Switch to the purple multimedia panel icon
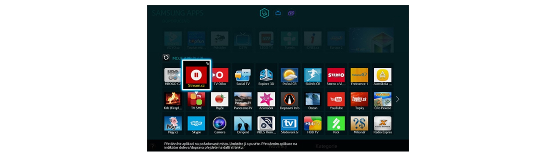The width and height of the screenshot is (558, 157). point(291,13)
